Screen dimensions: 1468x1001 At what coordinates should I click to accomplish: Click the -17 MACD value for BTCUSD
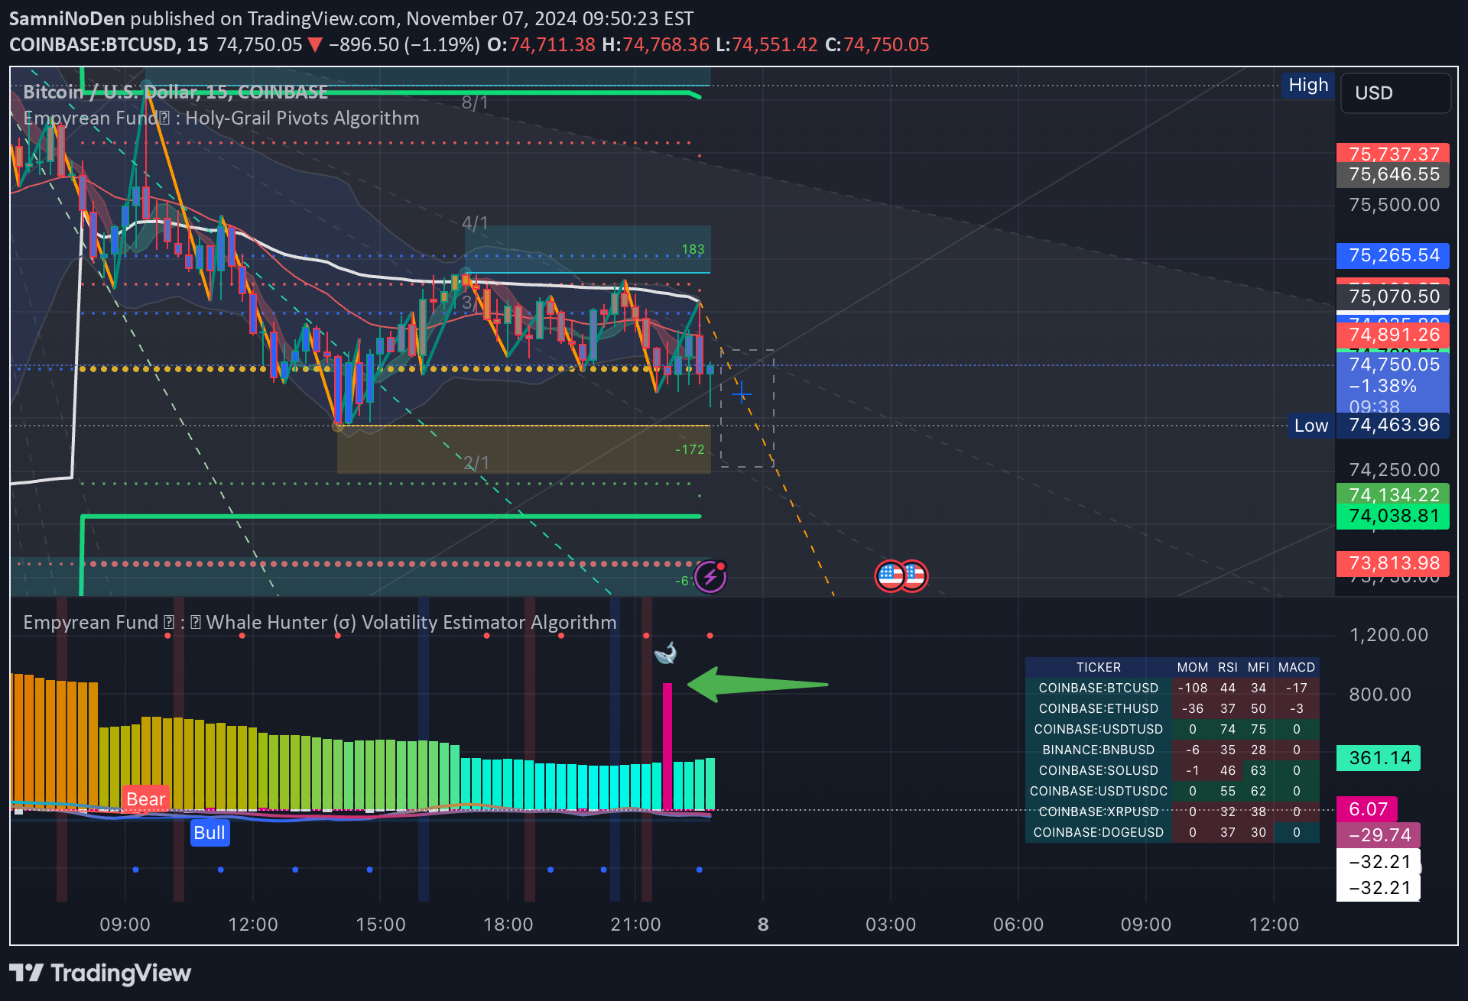(x=1297, y=688)
